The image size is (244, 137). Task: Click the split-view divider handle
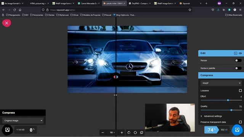pos(116,77)
